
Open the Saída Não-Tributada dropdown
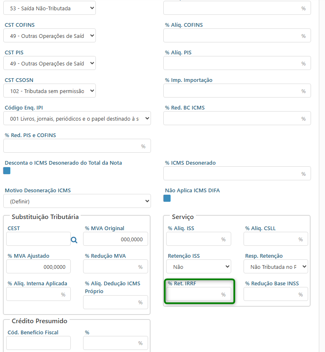click(x=49, y=8)
